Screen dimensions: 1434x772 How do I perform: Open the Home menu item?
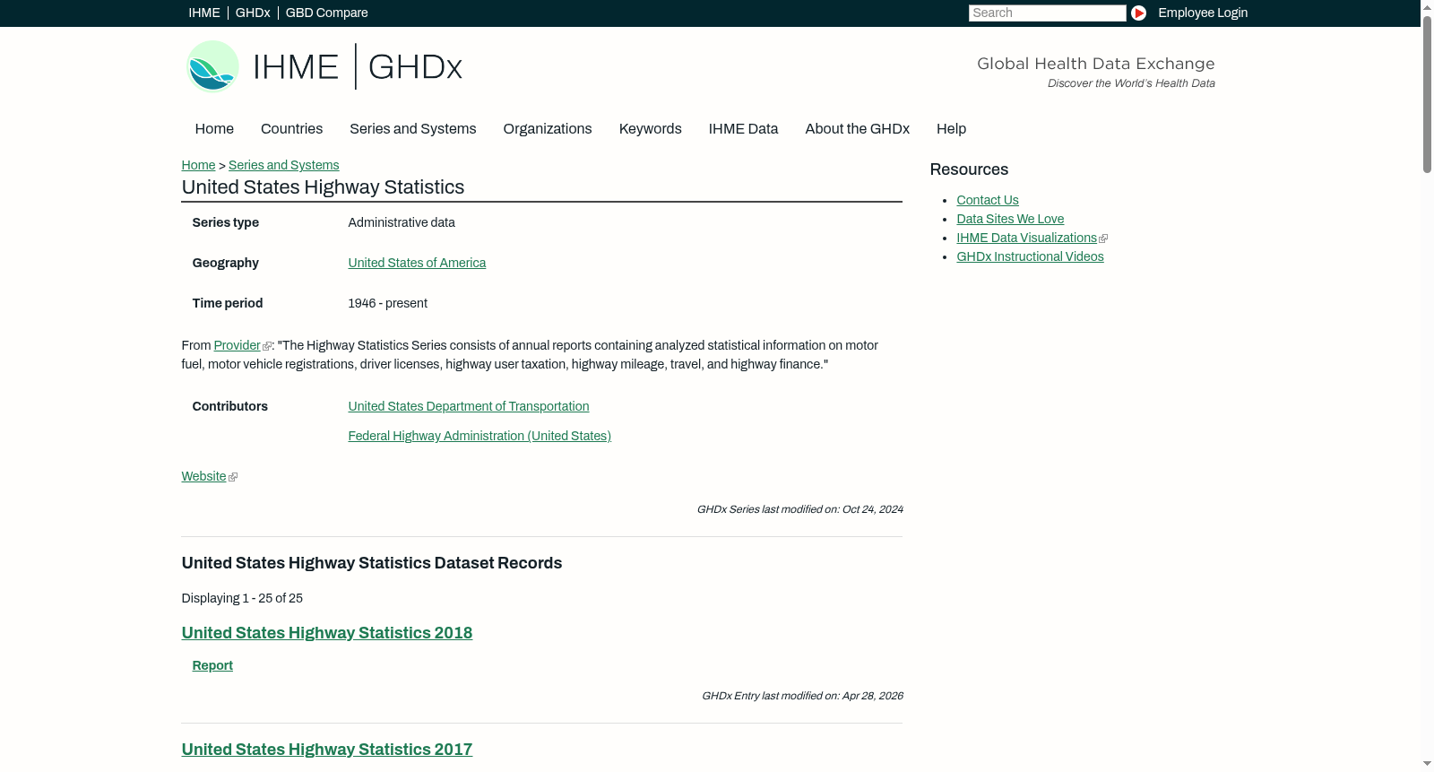(x=214, y=129)
